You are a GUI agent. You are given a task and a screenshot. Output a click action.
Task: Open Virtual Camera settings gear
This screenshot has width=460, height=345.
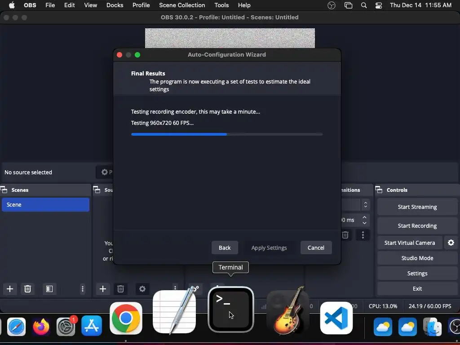pos(451,243)
